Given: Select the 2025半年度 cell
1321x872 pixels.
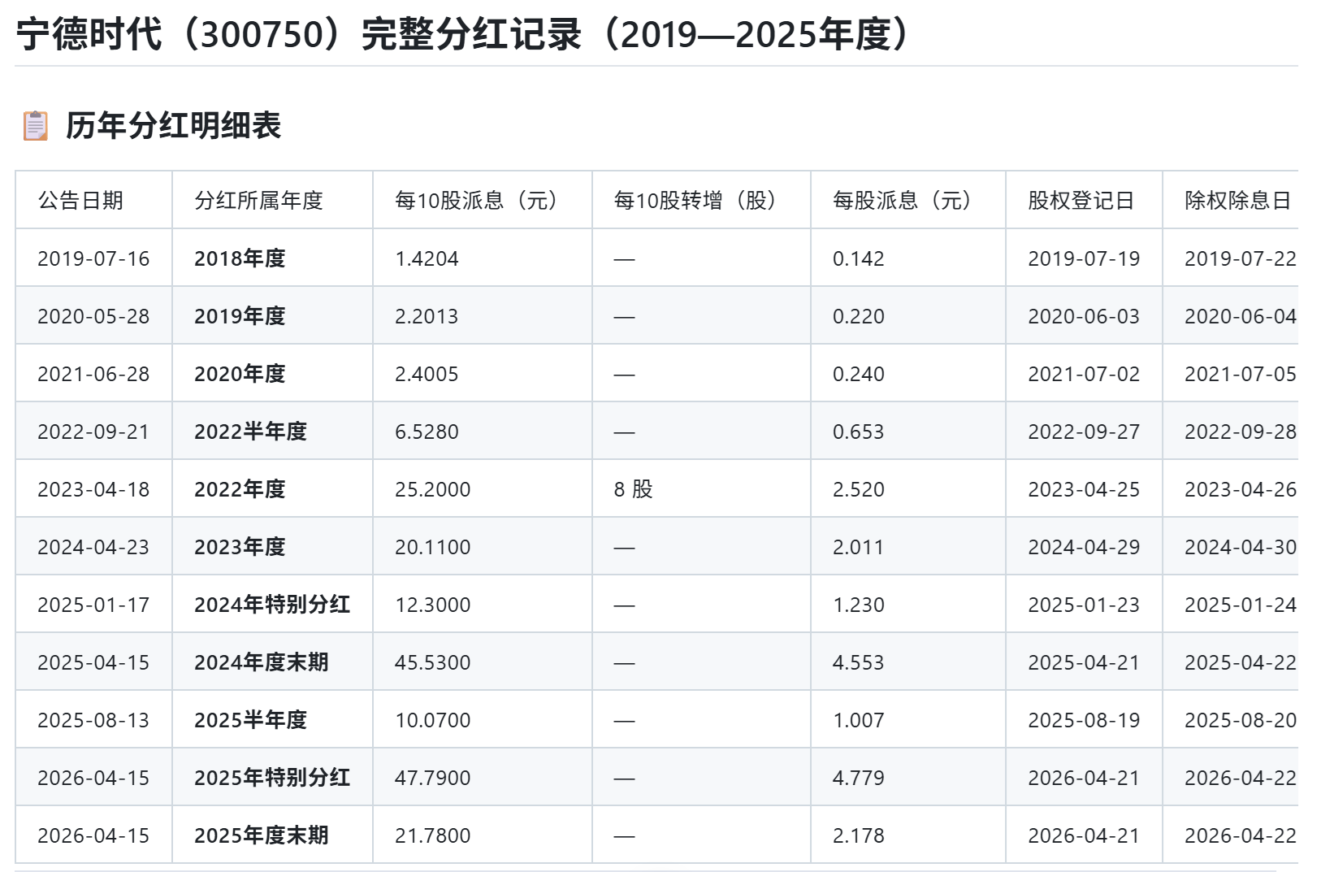Looking at the screenshot, I should [x=250, y=720].
